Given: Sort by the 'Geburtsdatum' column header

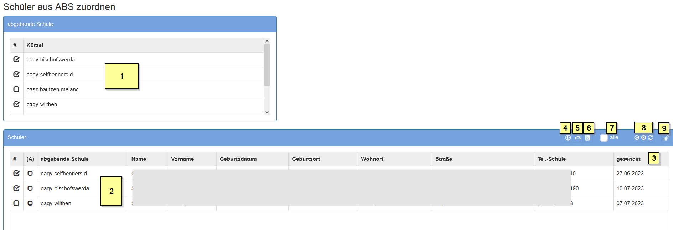Looking at the screenshot, I should tap(238, 159).
